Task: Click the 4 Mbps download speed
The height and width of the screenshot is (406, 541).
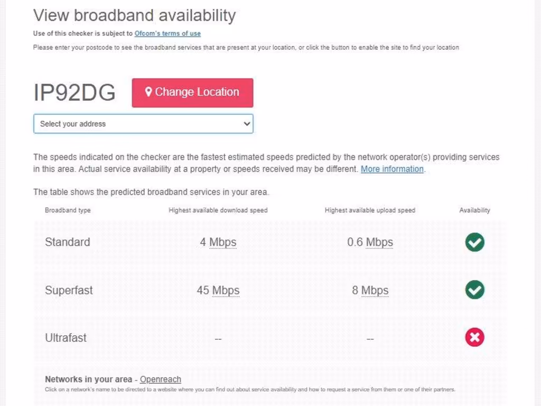Action: tap(218, 242)
